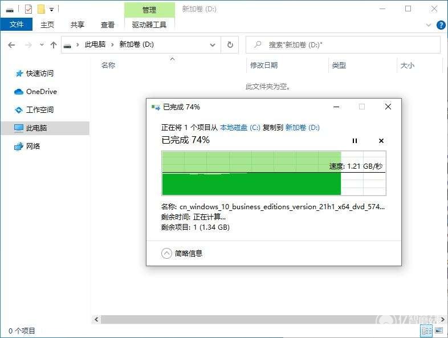
Task: Click the 剩余项目: 1 (1.34 GB) text
Action: tap(195, 227)
